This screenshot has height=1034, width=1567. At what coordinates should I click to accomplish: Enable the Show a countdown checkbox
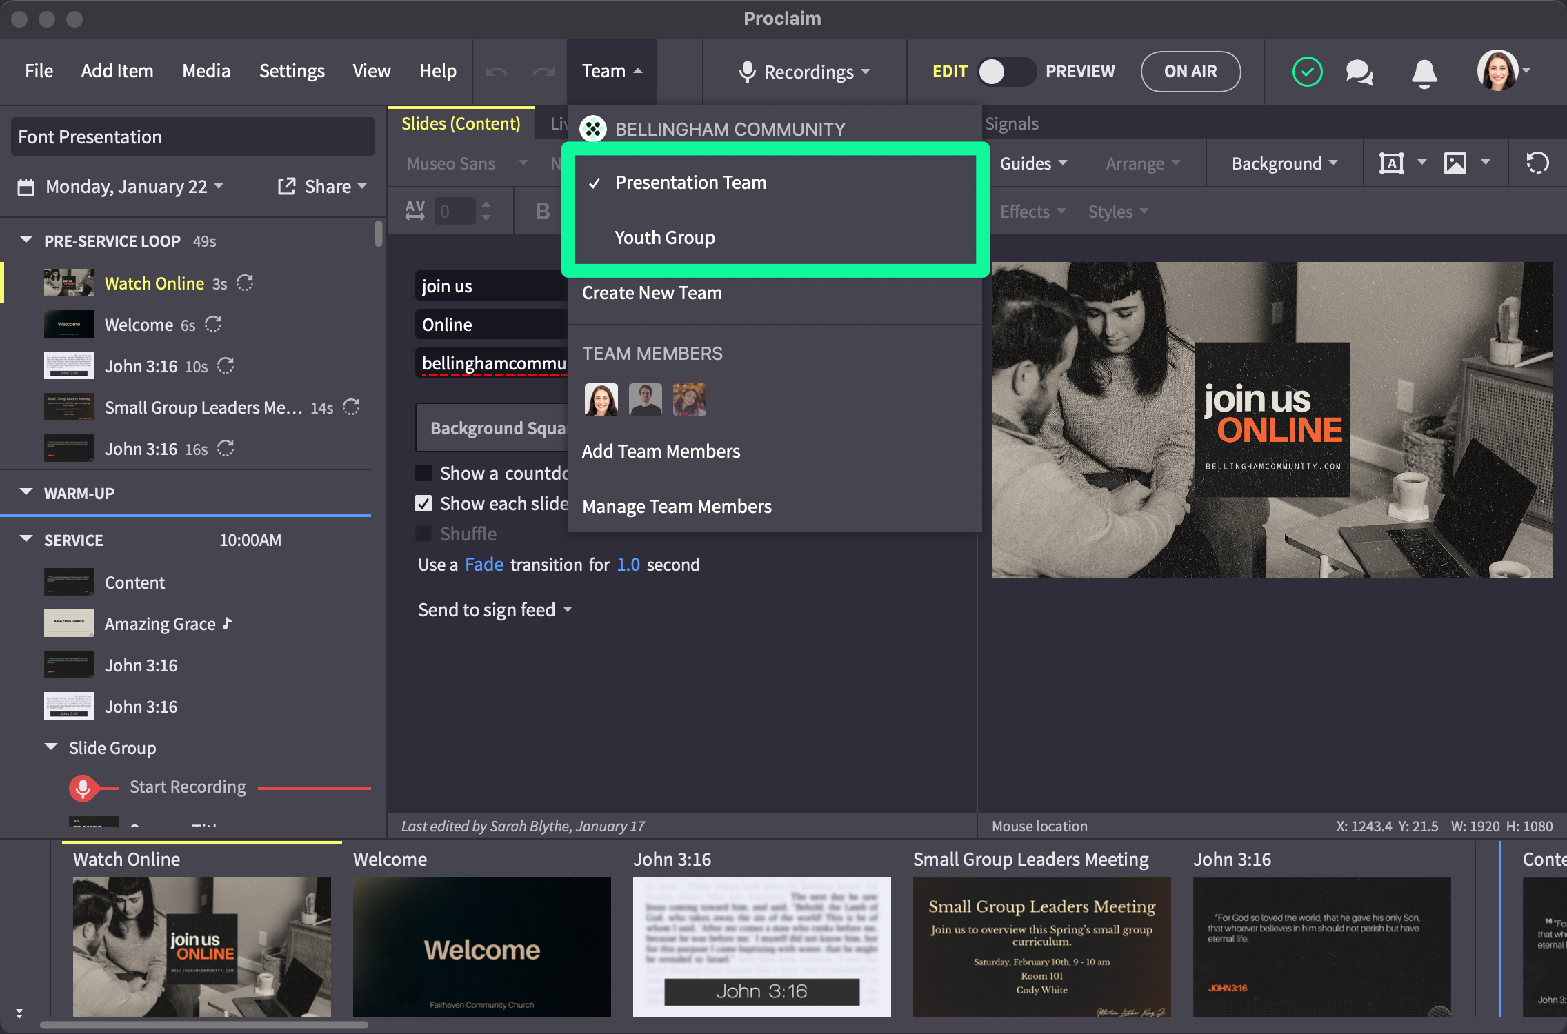423,473
